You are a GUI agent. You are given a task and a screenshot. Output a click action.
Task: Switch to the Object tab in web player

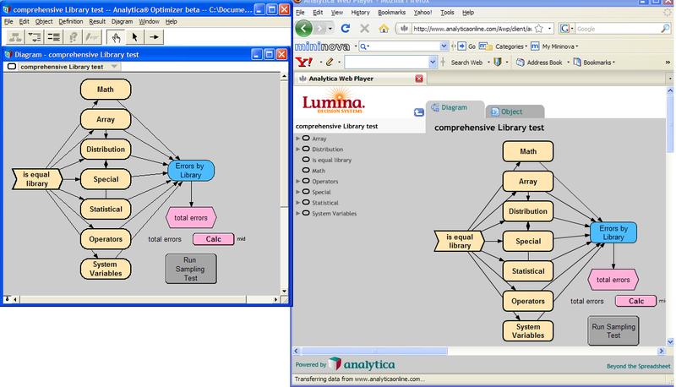point(515,112)
